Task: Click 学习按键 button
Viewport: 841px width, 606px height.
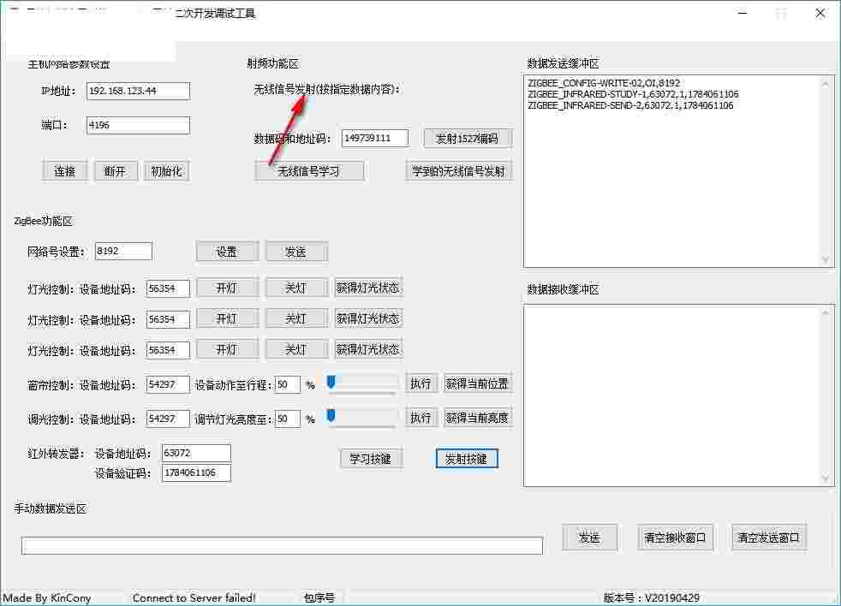Action: [x=370, y=459]
